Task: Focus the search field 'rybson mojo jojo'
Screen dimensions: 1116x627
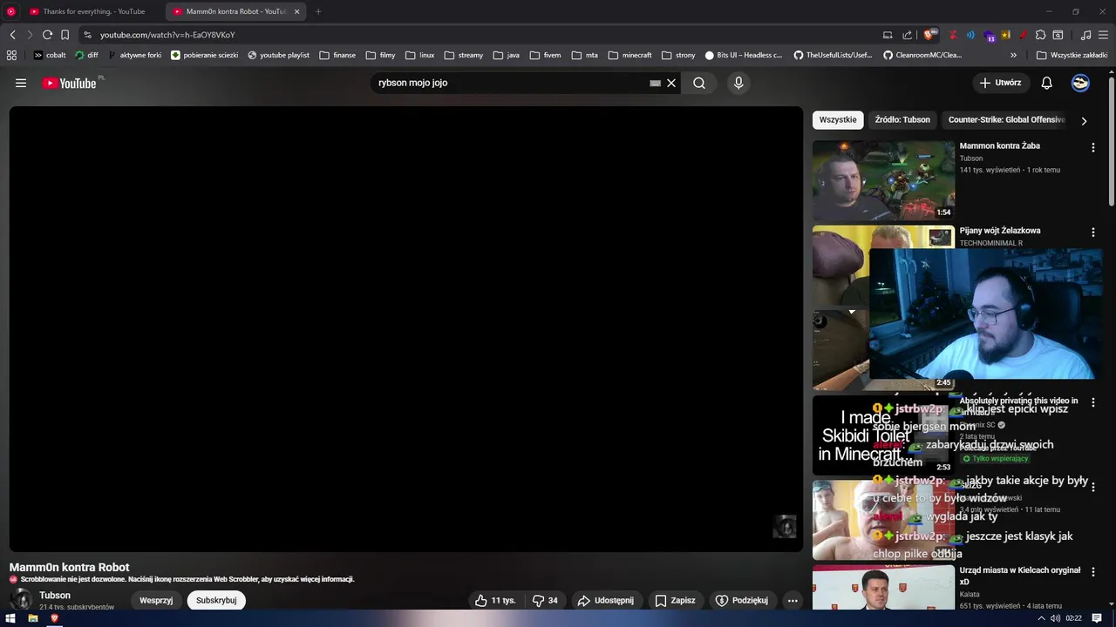Action: pyautogui.click(x=510, y=83)
